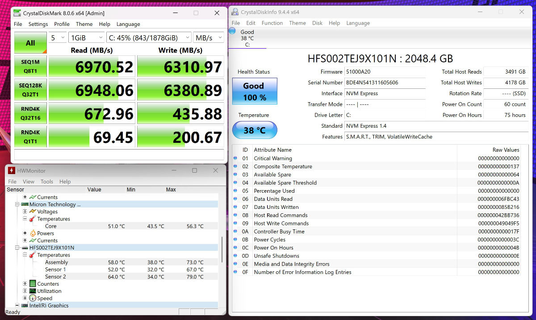Open CrystalDiskMark File menu
The width and height of the screenshot is (536, 320).
pos(18,24)
